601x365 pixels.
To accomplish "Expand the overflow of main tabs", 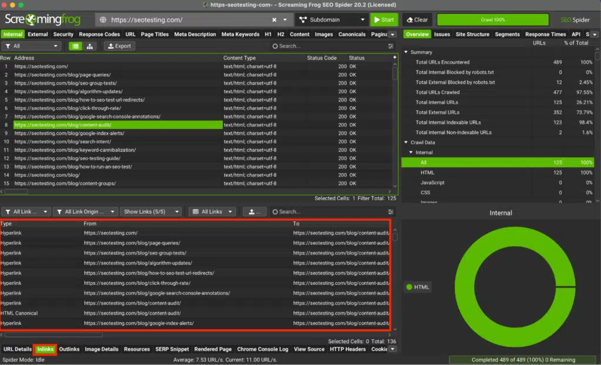I will pyautogui.click(x=393, y=35).
